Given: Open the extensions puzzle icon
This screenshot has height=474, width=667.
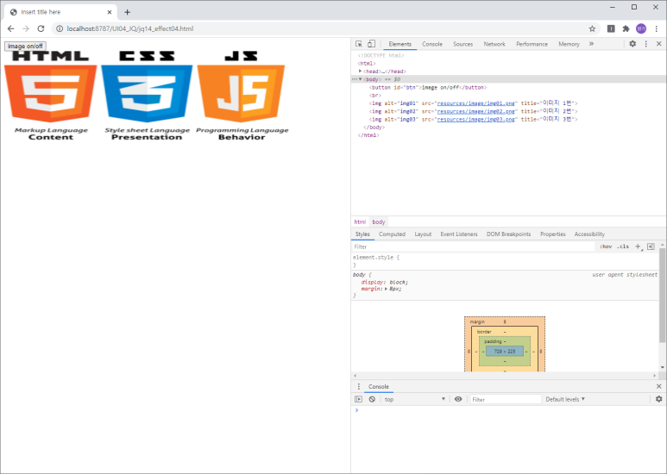Looking at the screenshot, I should pos(626,28).
